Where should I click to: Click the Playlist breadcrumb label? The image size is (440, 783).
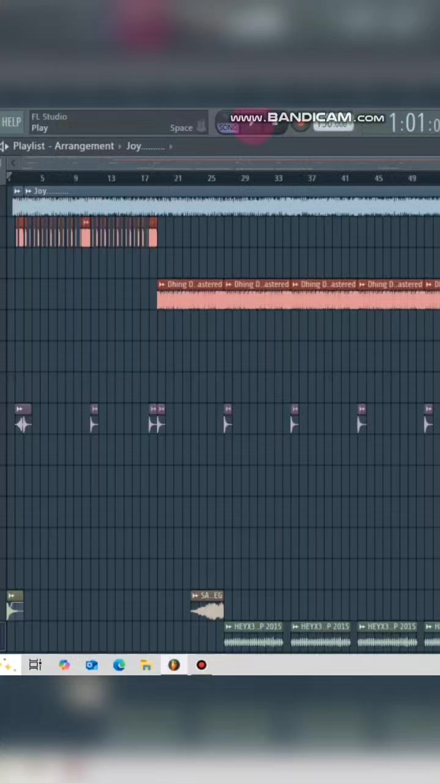[x=29, y=146]
